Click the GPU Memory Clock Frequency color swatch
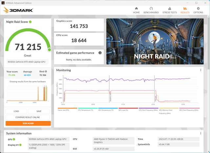This screenshot has width=210, height=153. pos(169,108)
